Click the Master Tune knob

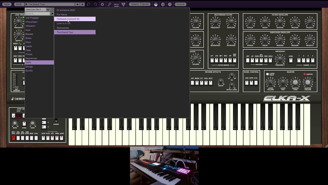click(295, 82)
